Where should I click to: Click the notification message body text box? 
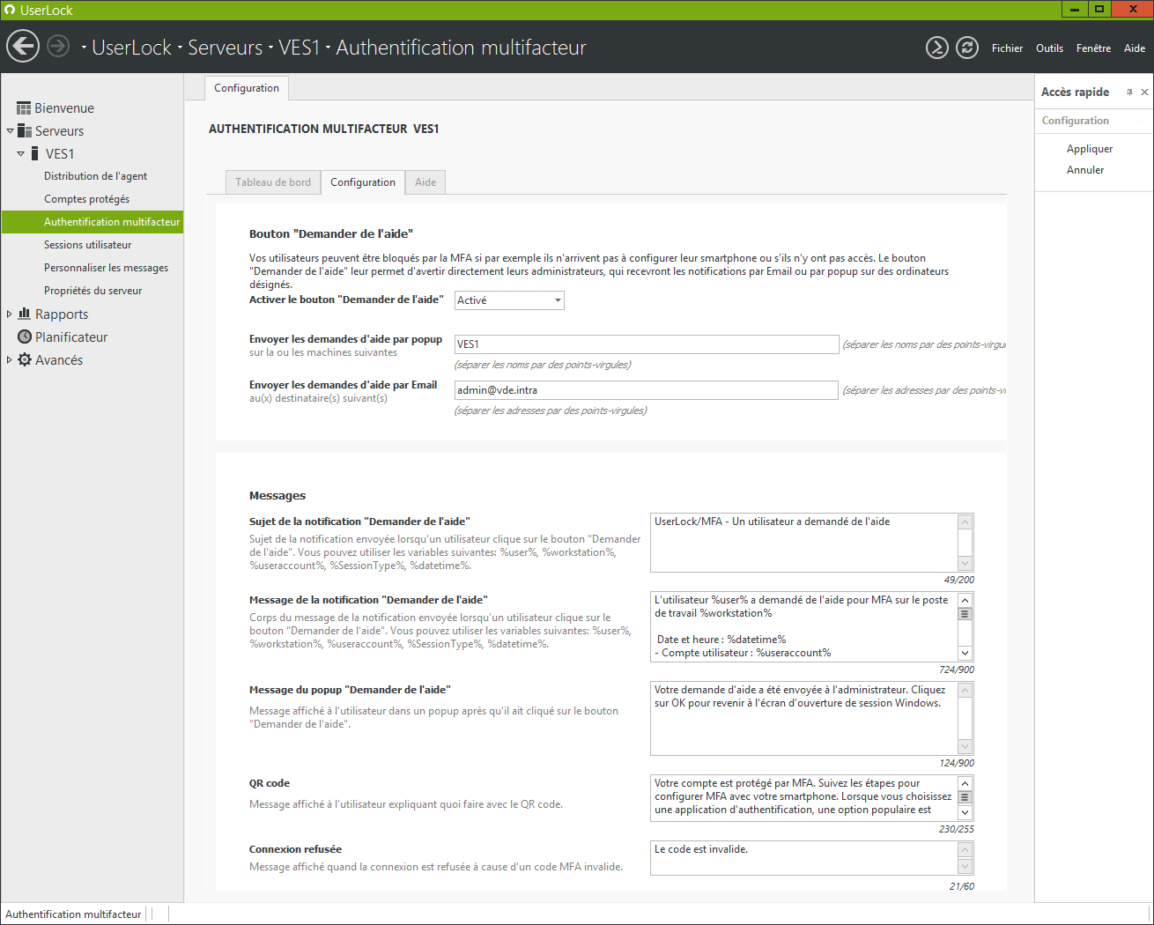[x=804, y=626]
